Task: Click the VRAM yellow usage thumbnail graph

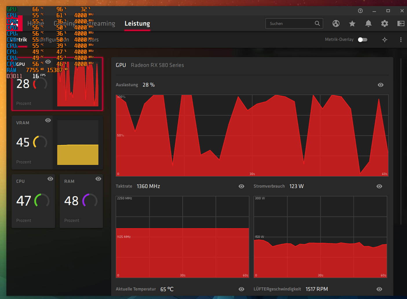Action: [x=78, y=143]
